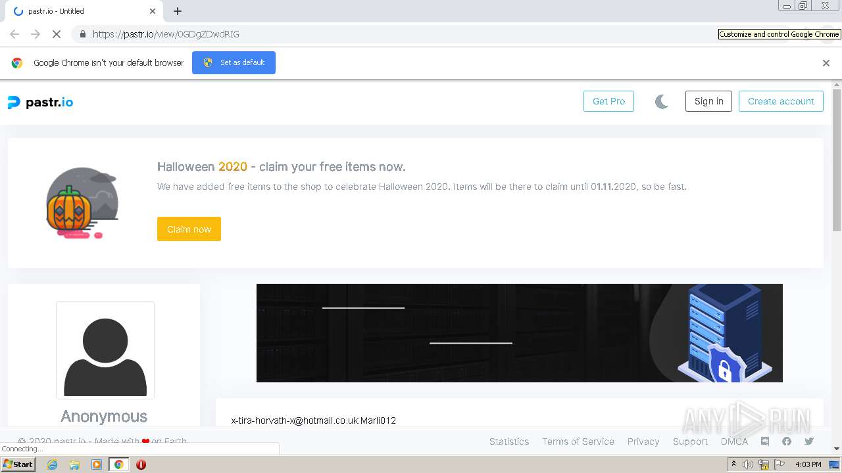
Task: Click the pasted email text line
Action: (x=314, y=420)
